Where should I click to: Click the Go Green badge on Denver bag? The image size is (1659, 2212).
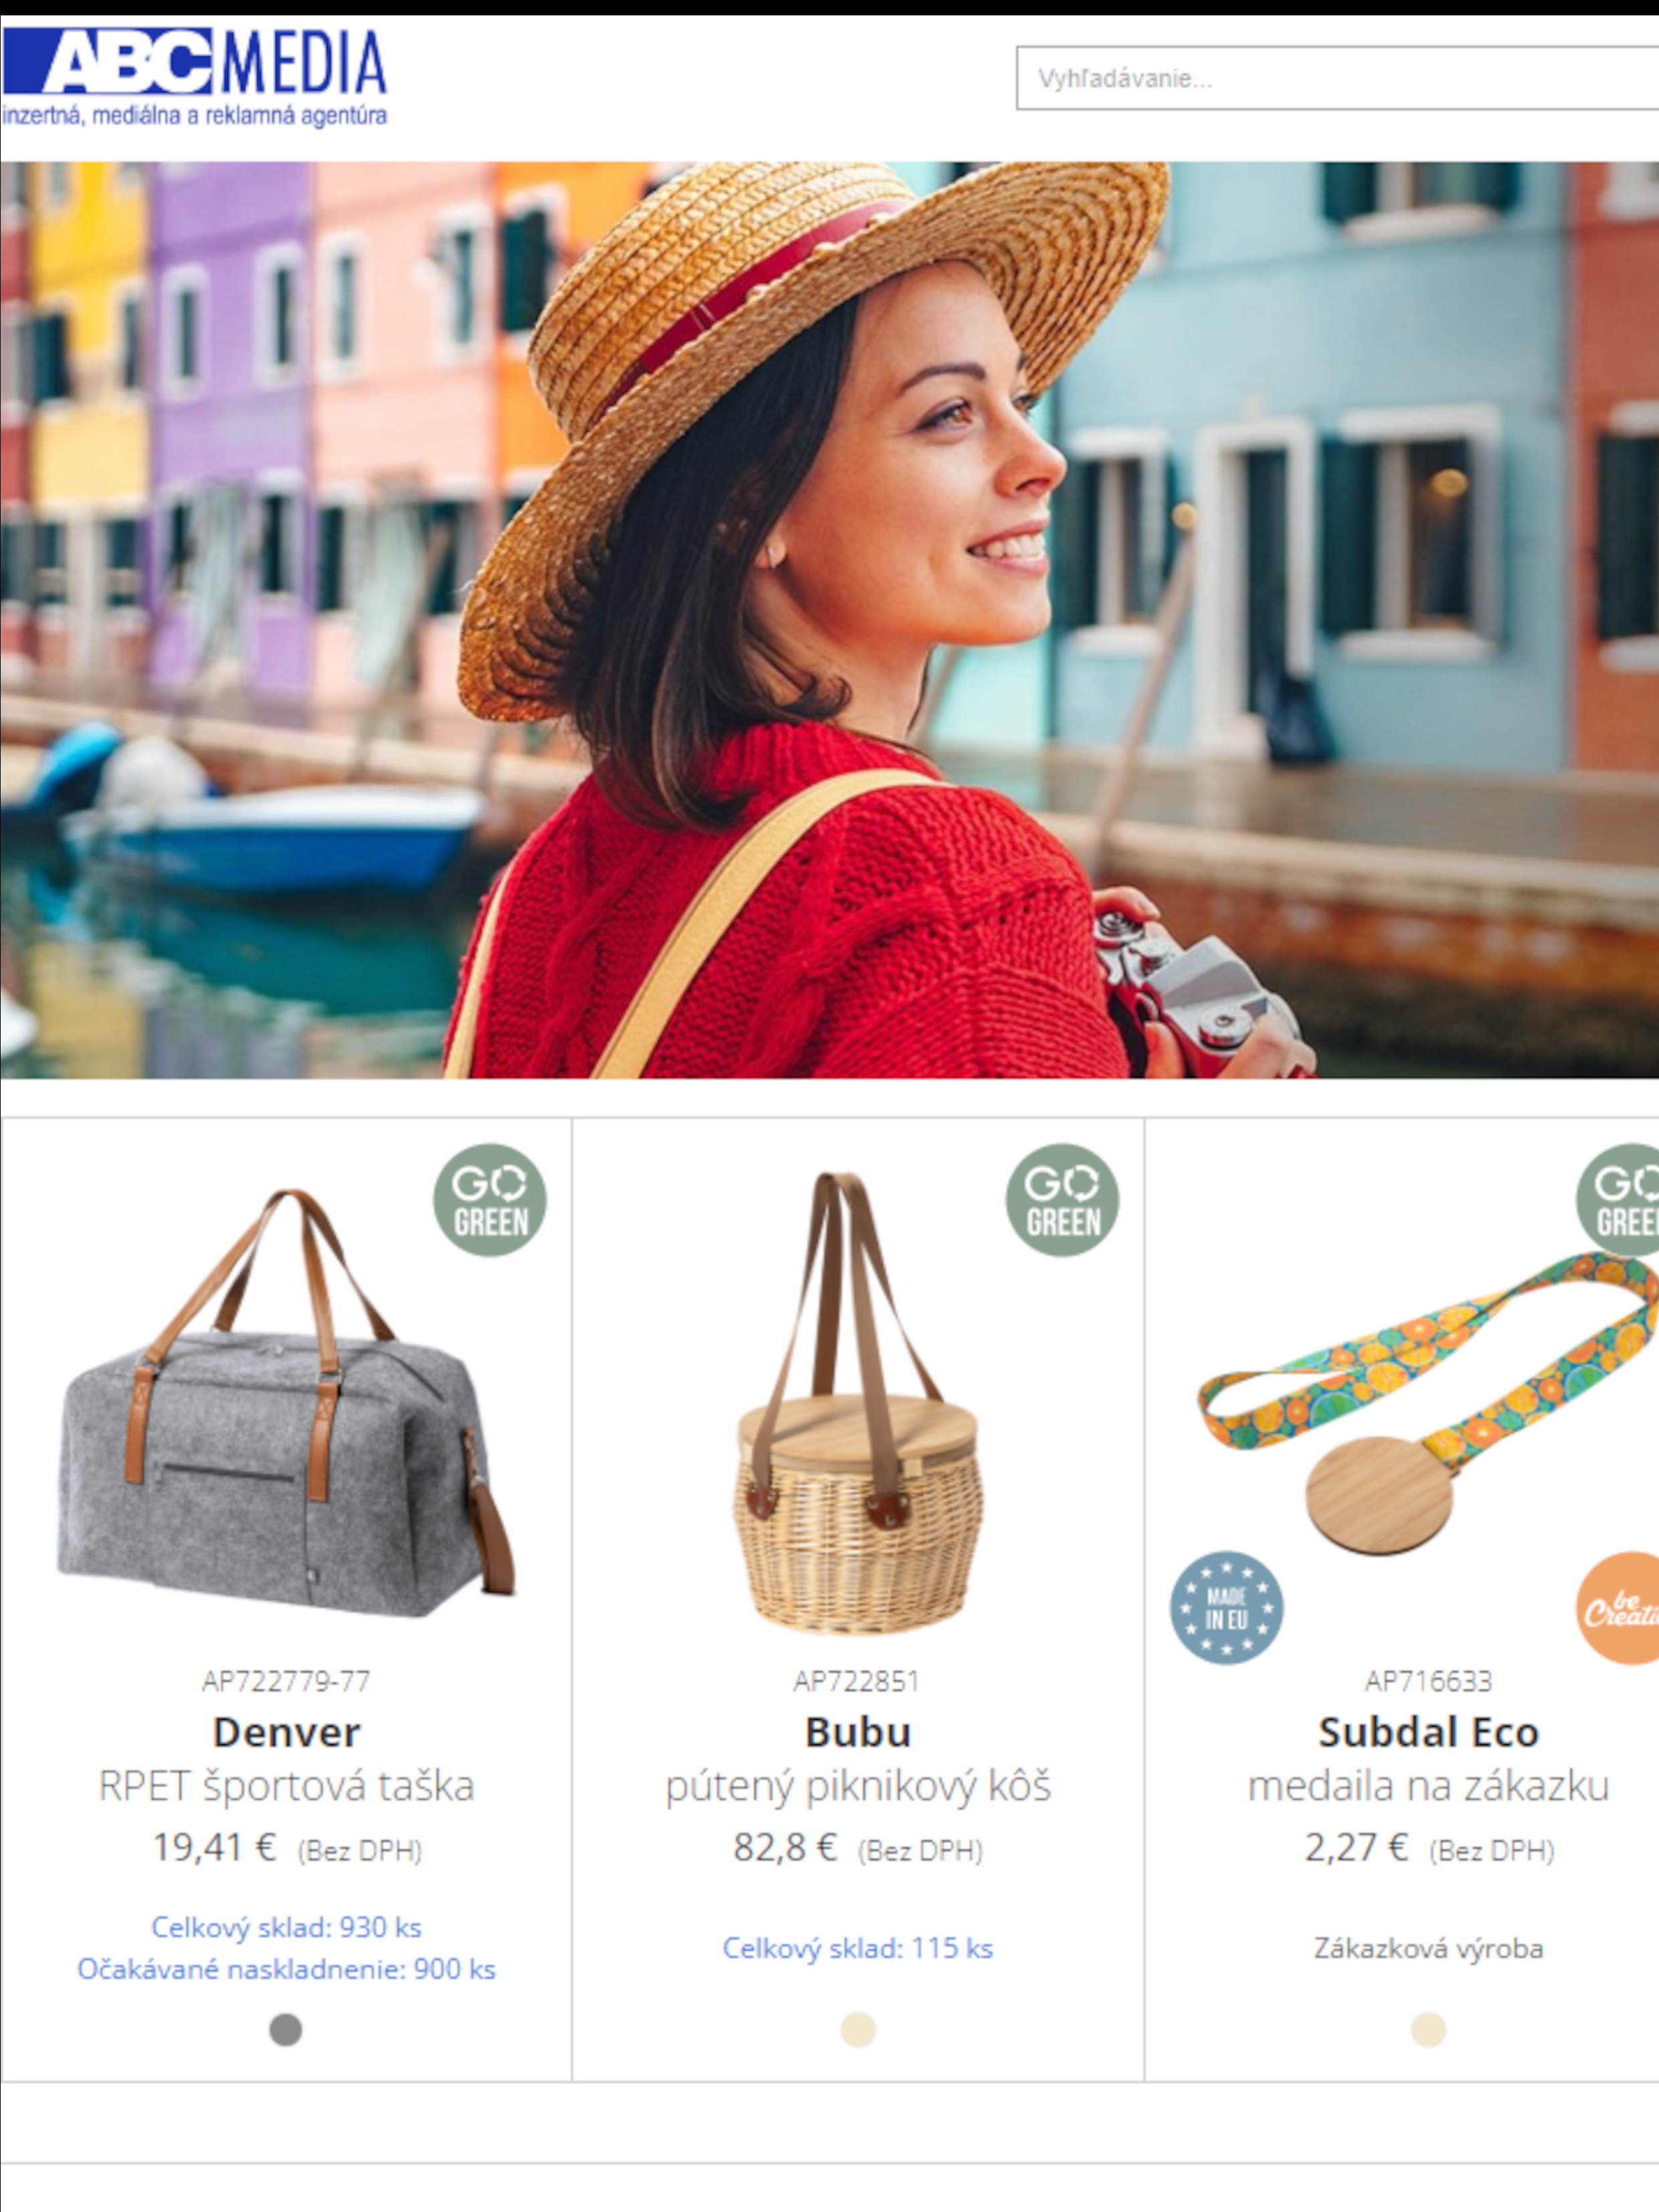(x=490, y=1200)
